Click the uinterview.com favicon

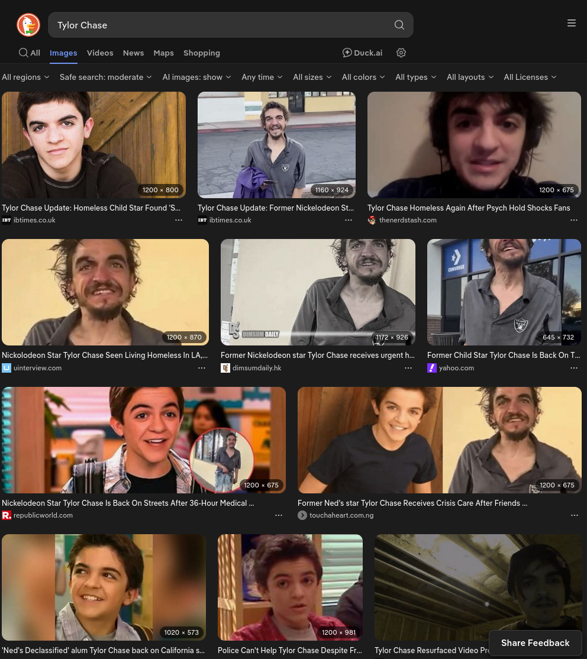[7, 368]
